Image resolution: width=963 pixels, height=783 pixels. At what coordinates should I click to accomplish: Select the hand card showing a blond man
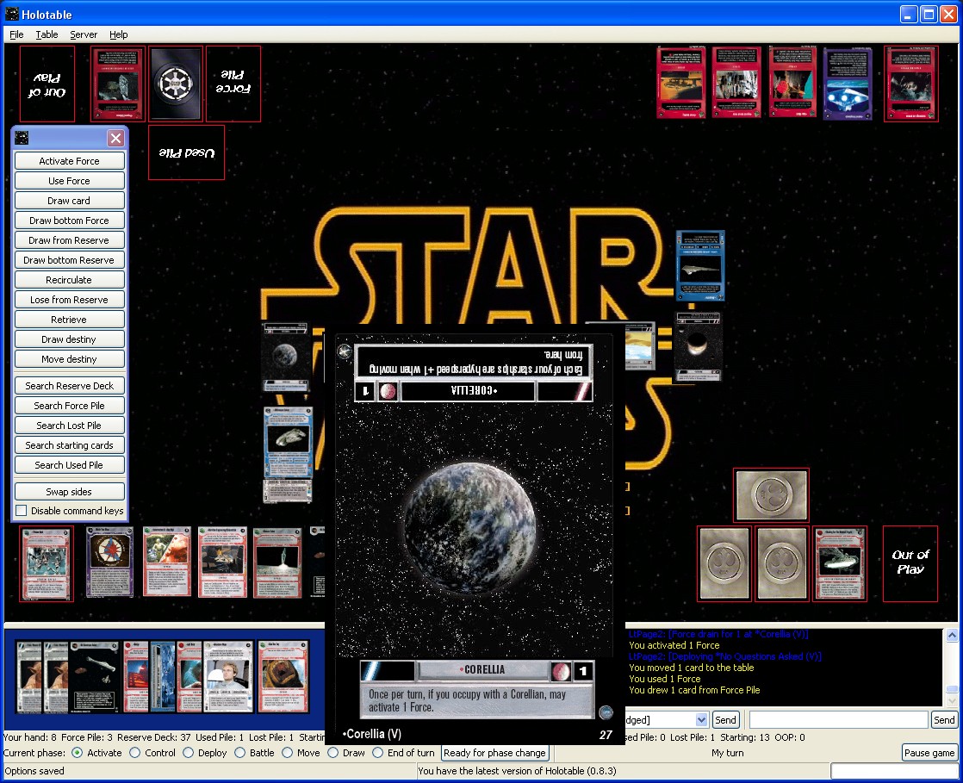click(x=228, y=677)
